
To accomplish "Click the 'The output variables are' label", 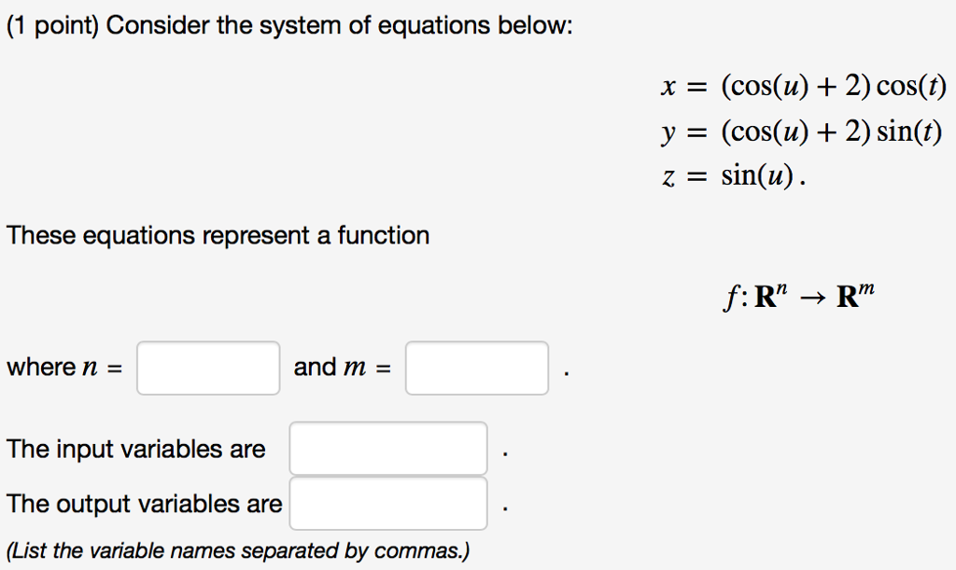I will pos(144,503).
